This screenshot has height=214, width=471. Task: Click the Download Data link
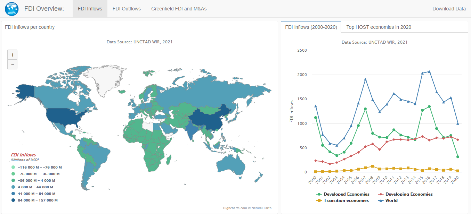(x=449, y=9)
